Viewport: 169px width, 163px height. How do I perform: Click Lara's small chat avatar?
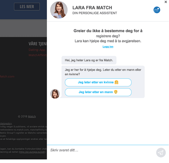click(x=55, y=94)
